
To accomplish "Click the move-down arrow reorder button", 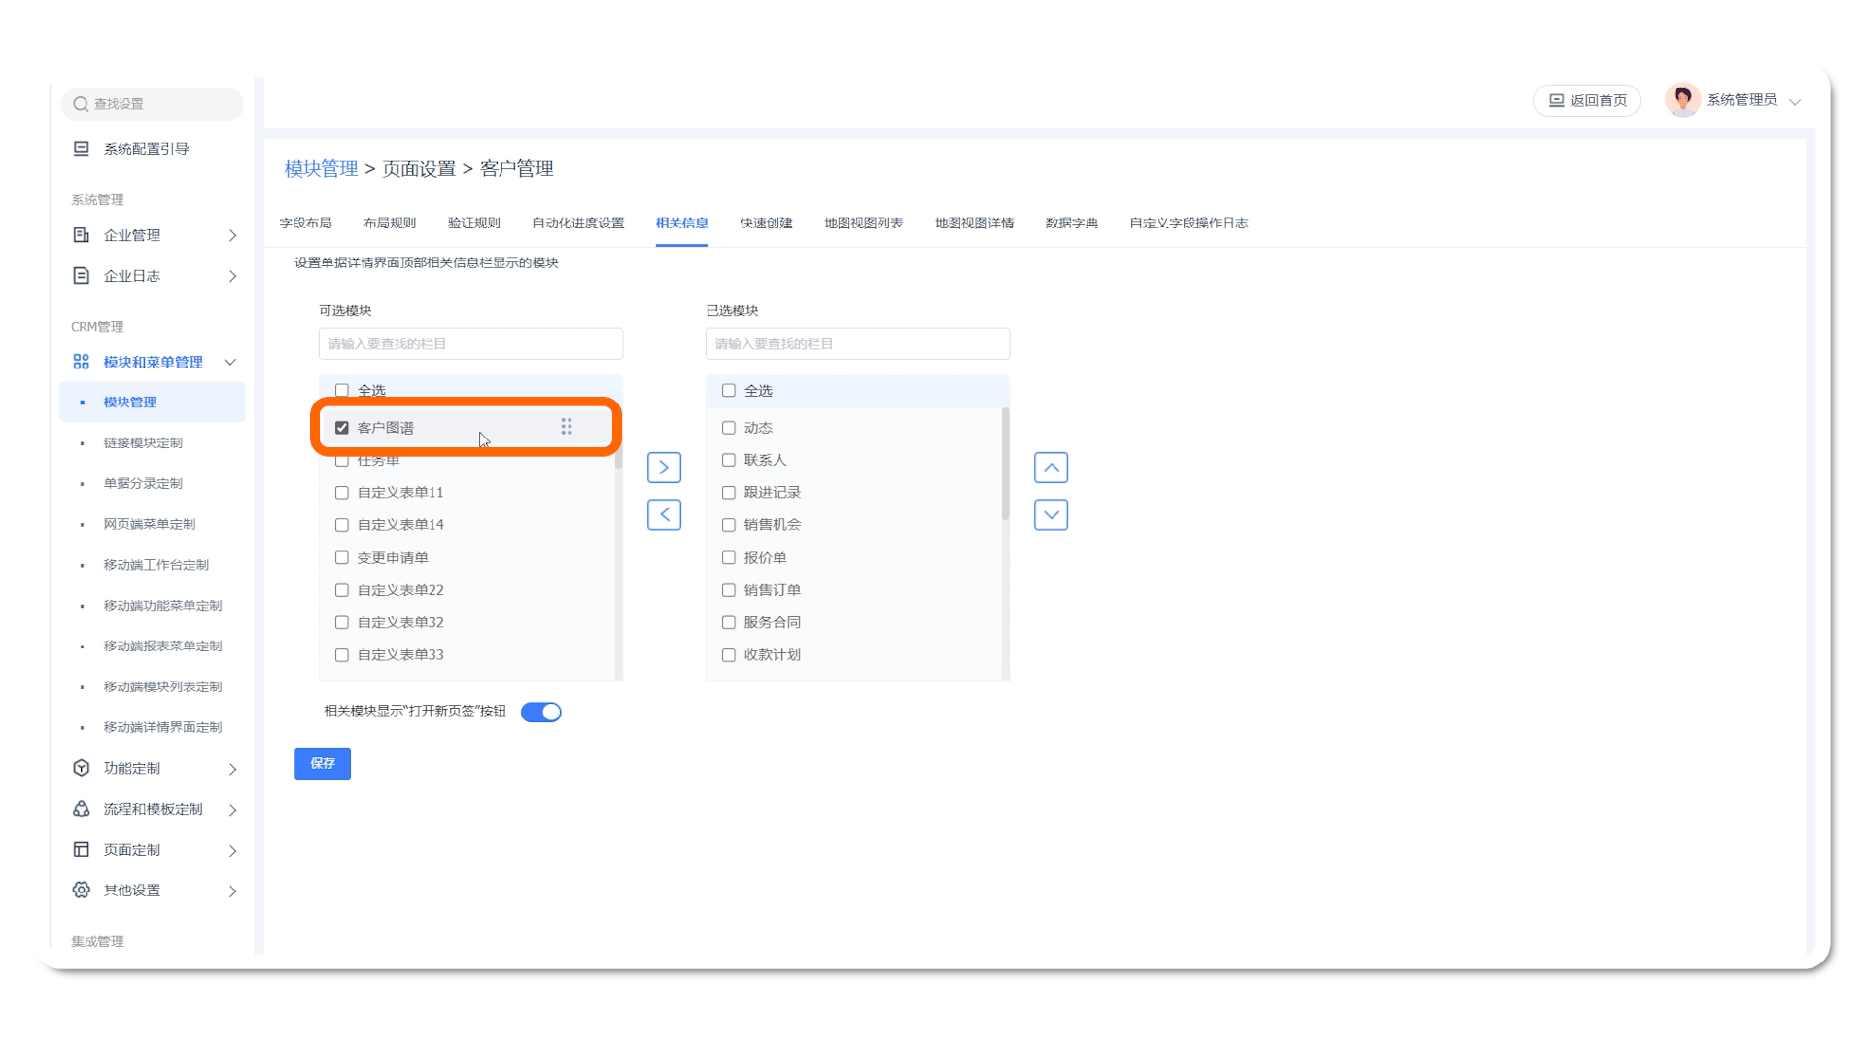I will [1051, 514].
